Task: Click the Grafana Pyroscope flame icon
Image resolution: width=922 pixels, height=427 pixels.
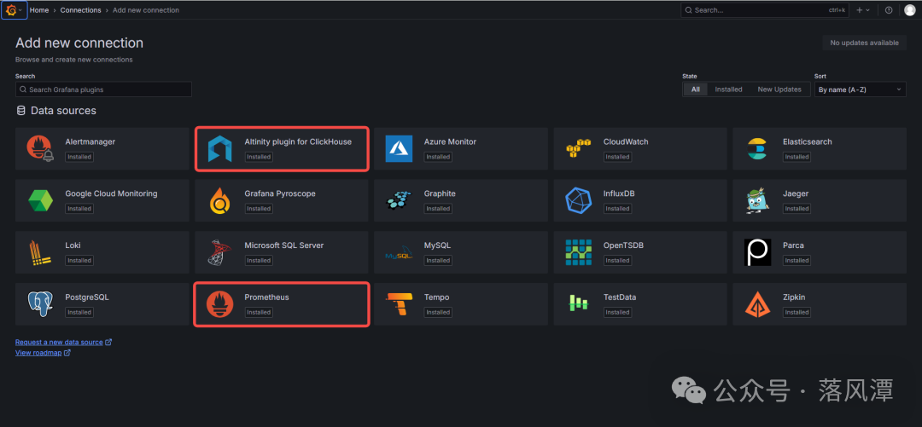Action: [220, 200]
